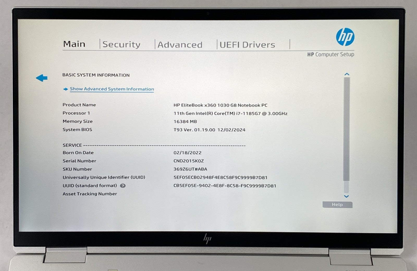The height and width of the screenshot is (271, 417).
Task: Click the Born On Date value
Action: (188, 152)
